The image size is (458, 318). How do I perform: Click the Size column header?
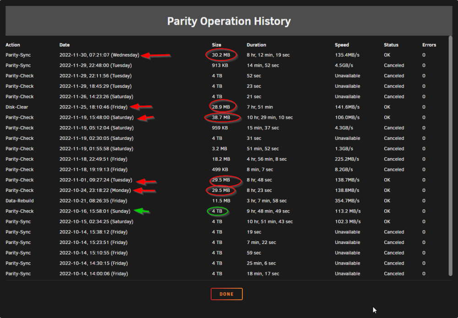tap(217, 45)
